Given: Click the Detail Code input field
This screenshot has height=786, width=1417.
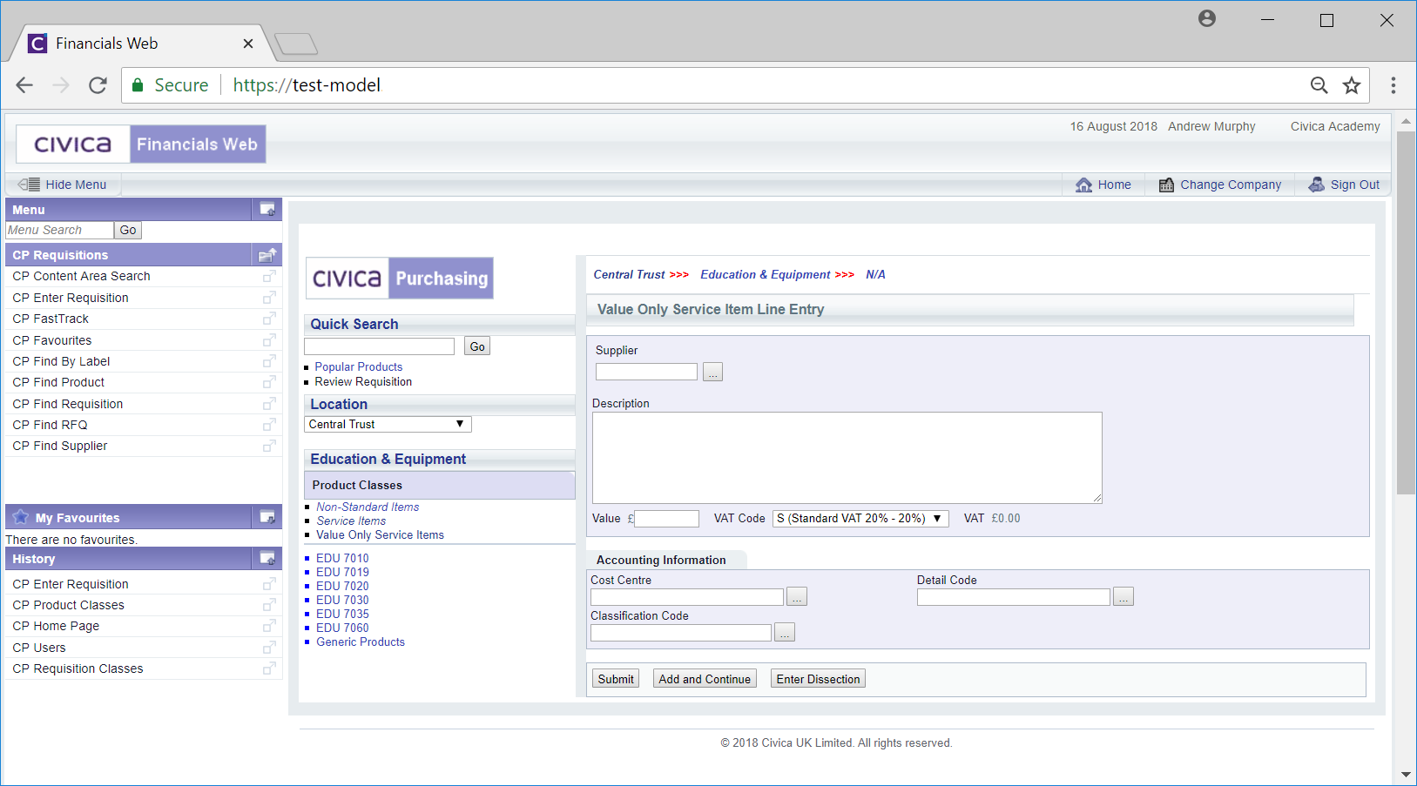Looking at the screenshot, I should tap(1014, 597).
